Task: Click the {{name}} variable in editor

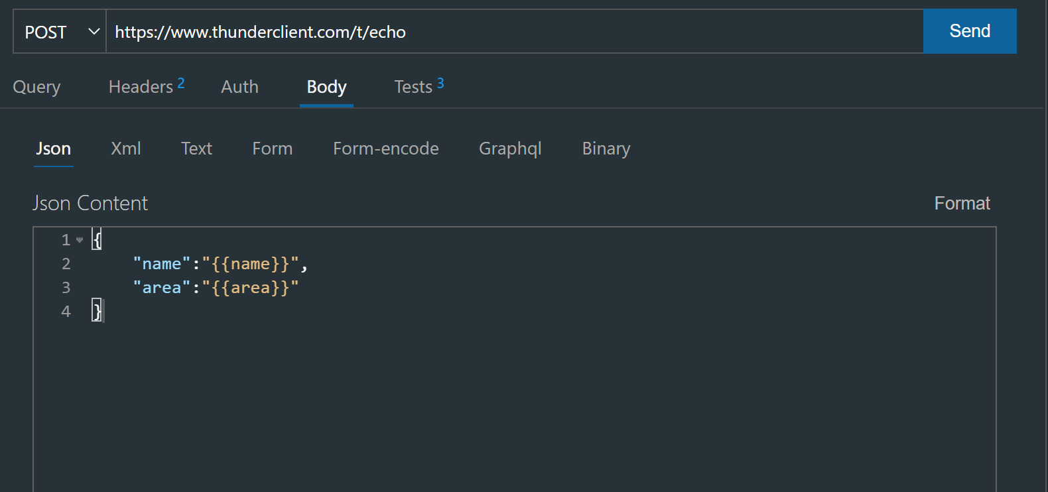Action: [x=251, y=264]
